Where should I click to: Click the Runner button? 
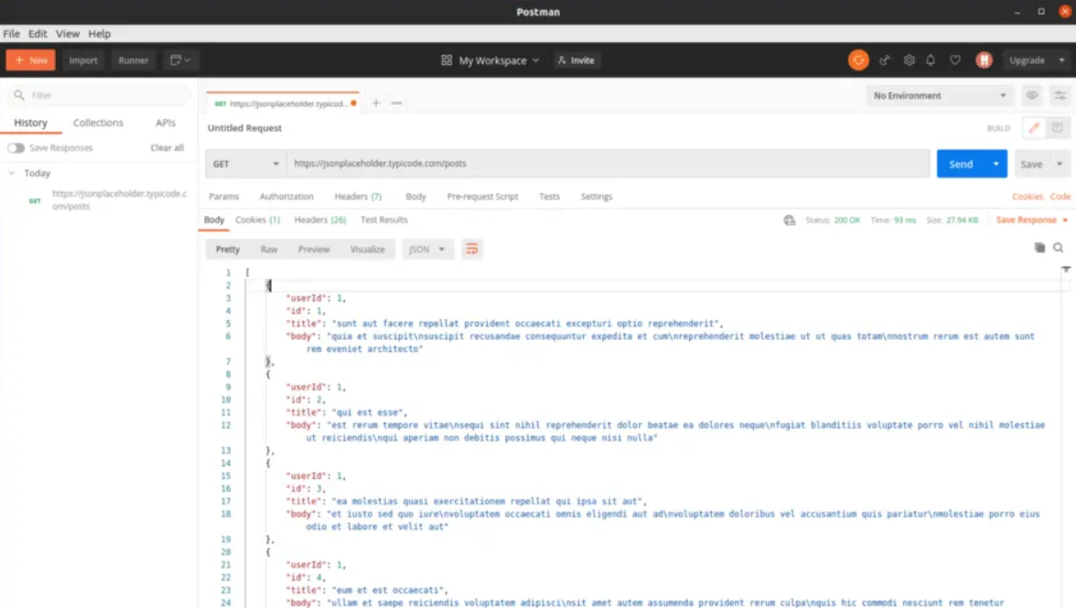134,60
